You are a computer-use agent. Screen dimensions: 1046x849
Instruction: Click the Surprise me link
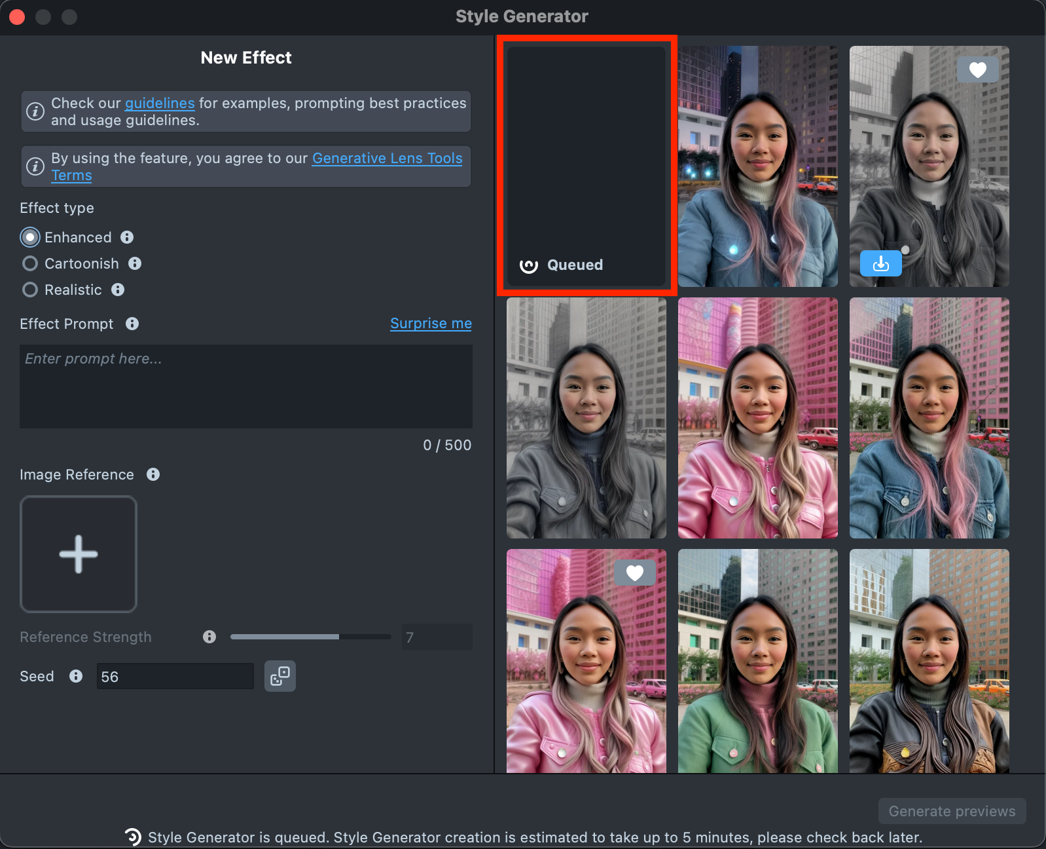pos(431,324)
